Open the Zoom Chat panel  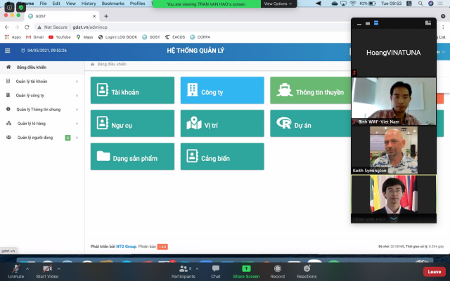[216, 268]
